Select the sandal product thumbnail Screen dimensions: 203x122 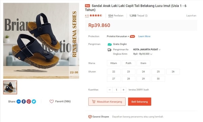click(10, 87)
